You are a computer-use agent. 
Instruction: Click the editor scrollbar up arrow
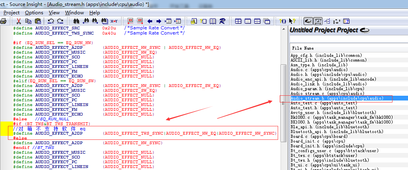coord(283,28)
